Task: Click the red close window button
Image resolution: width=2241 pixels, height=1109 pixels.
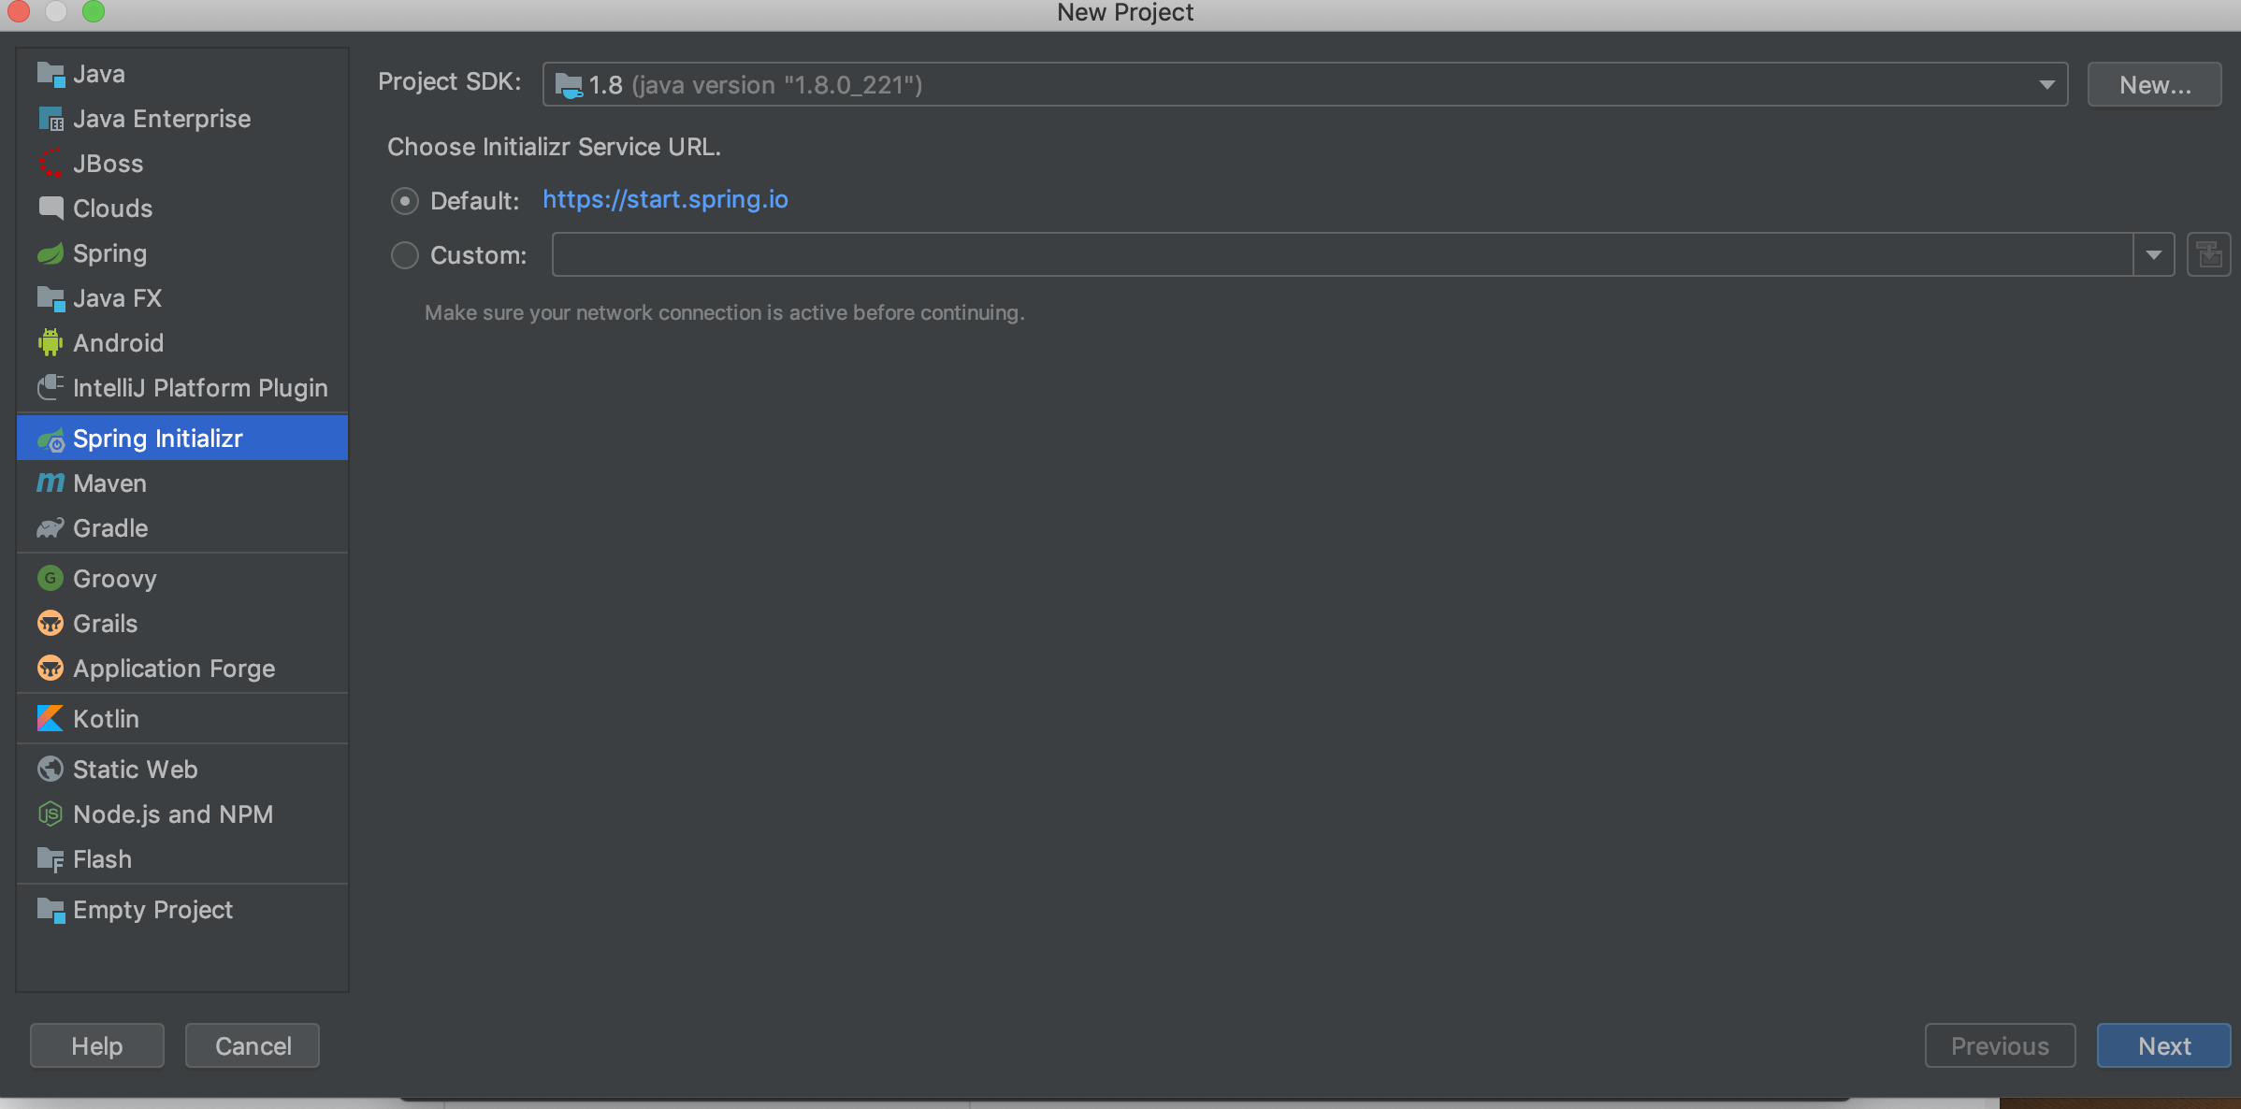Action: tap(19, 11)
